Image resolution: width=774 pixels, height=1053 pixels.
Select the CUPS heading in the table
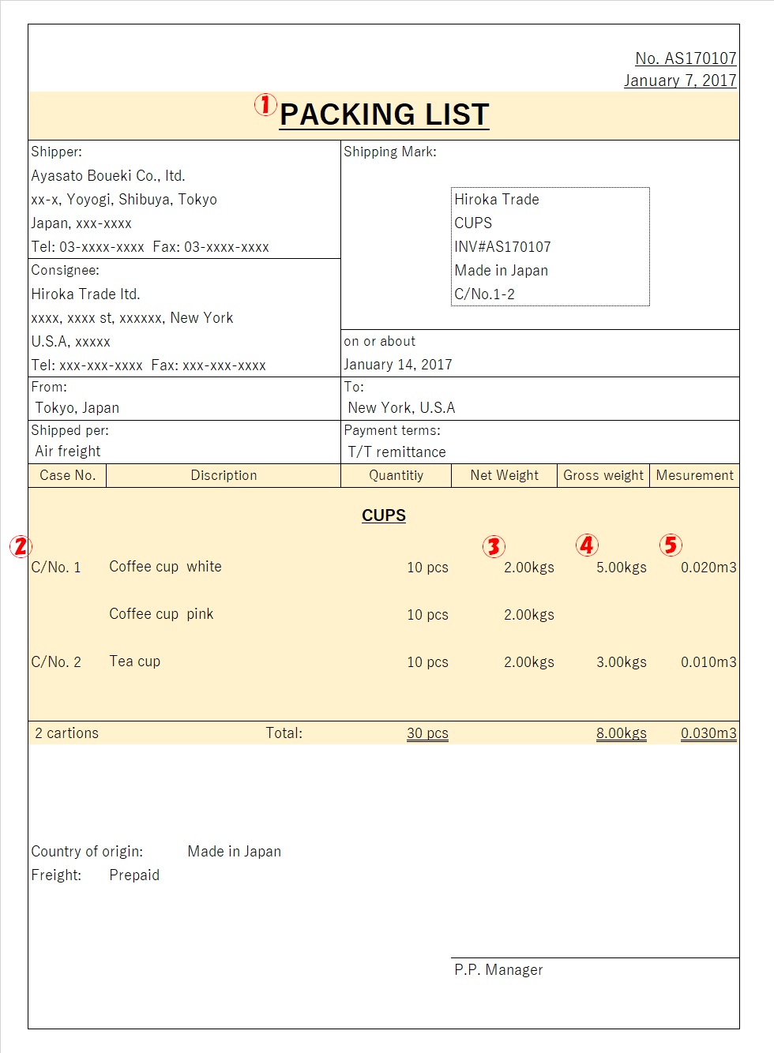pyautogui.click(x=384, y=515)
